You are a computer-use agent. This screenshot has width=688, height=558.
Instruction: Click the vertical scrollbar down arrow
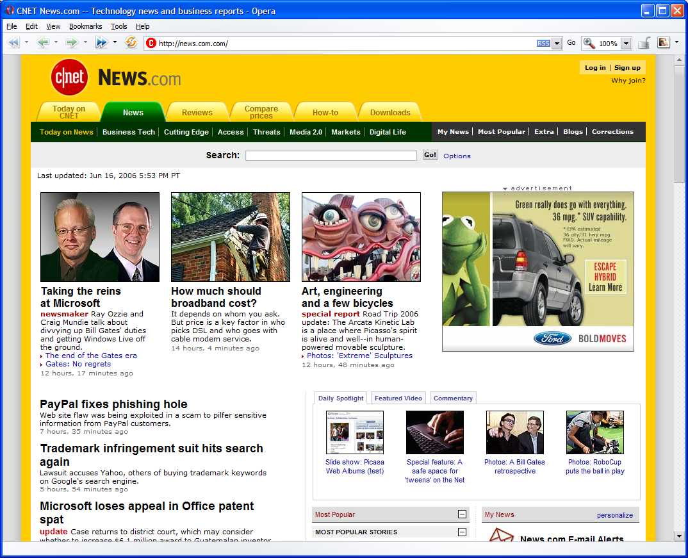pos(679,536)
